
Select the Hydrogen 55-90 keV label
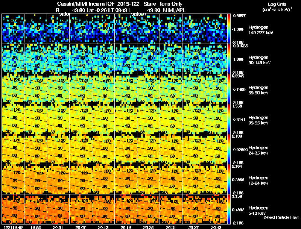pyautogui.click(x=258, y=90)
